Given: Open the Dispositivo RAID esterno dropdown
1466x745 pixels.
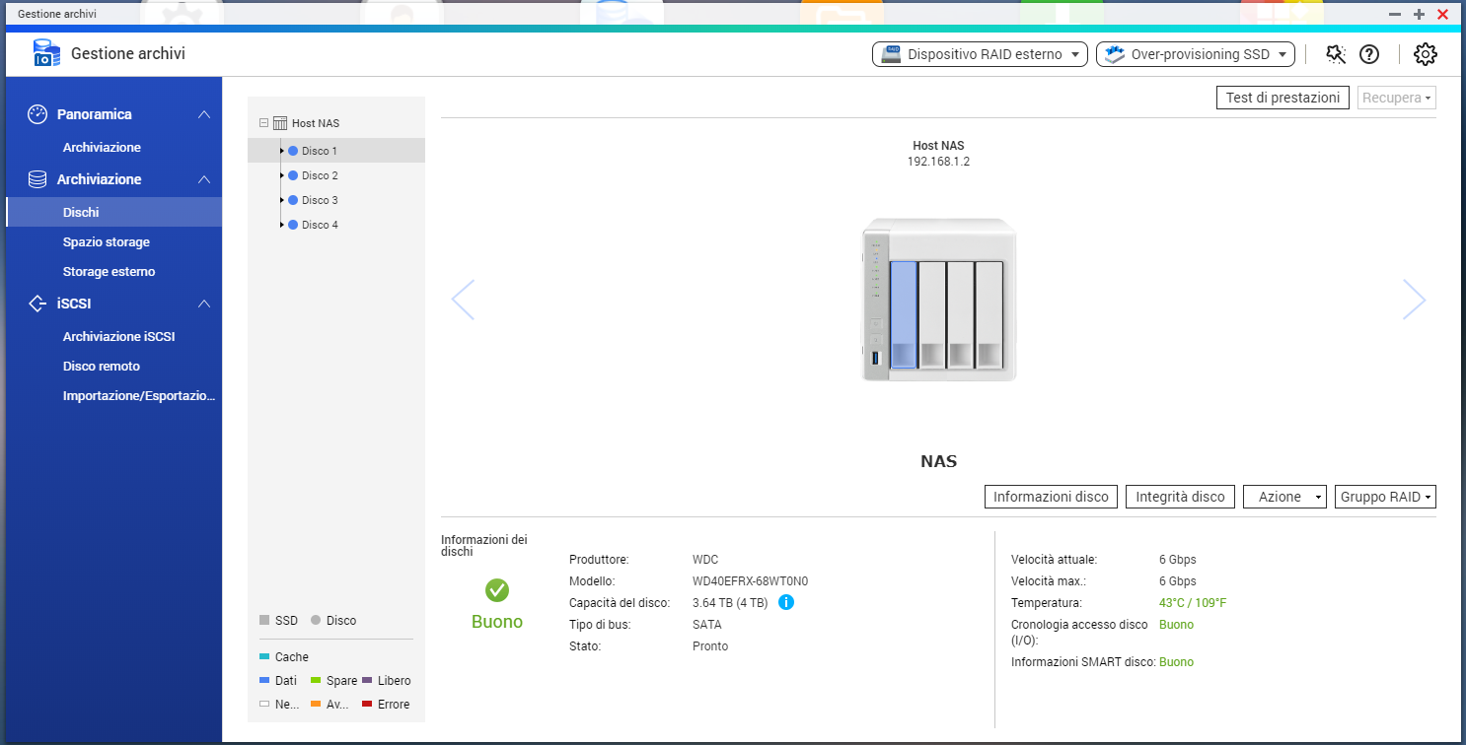Looking at the screenshot, I should pos(980,54).
